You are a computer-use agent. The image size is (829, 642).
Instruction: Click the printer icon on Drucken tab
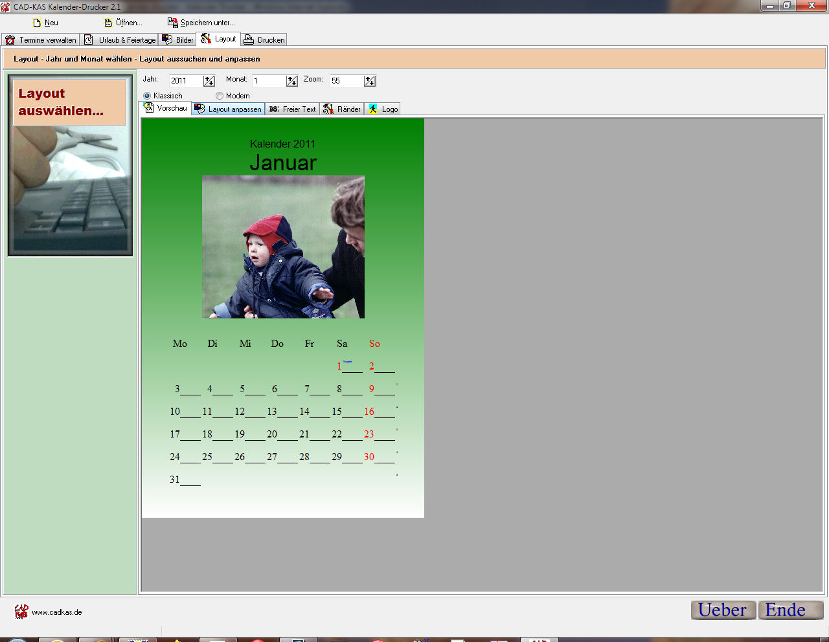(249, 40)
